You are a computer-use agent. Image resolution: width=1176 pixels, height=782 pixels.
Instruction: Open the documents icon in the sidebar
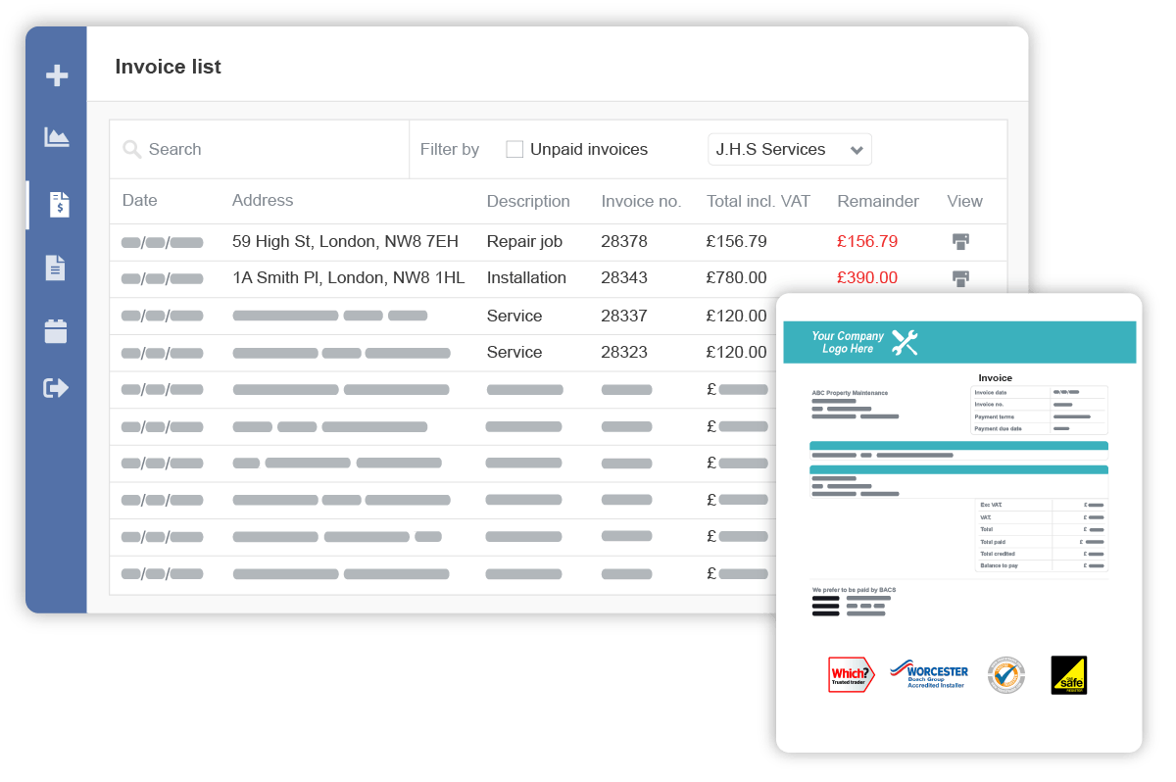tap(57, 267)
